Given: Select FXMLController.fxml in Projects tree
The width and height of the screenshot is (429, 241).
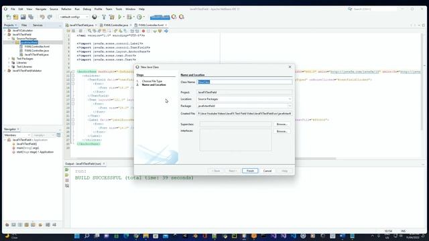Looking at the screenshot, I should coord(37,47).
